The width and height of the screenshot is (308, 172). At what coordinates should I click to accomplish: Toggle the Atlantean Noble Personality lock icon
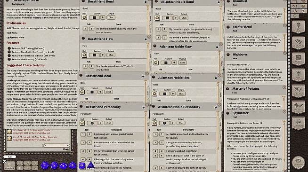[x=216, y=107]
